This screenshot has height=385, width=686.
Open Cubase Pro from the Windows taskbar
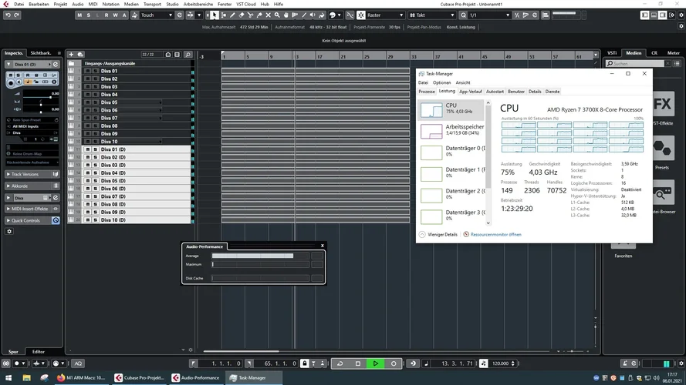point(140,378)
